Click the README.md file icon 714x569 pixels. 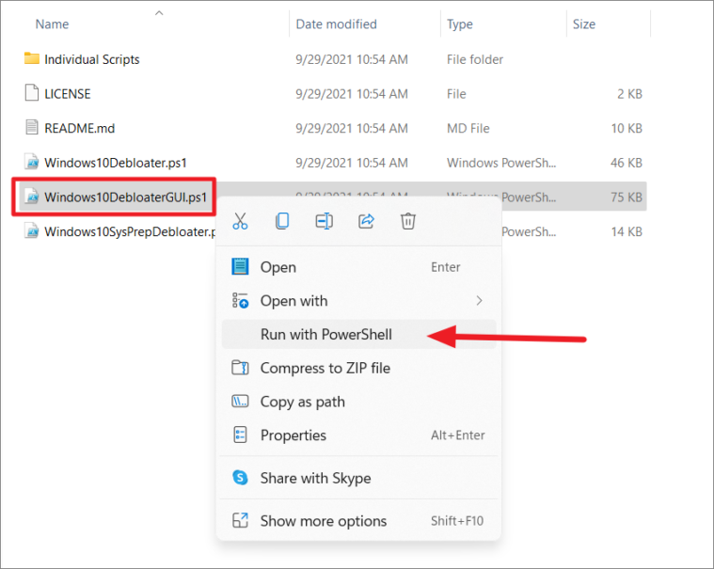(x=31, y=127)
